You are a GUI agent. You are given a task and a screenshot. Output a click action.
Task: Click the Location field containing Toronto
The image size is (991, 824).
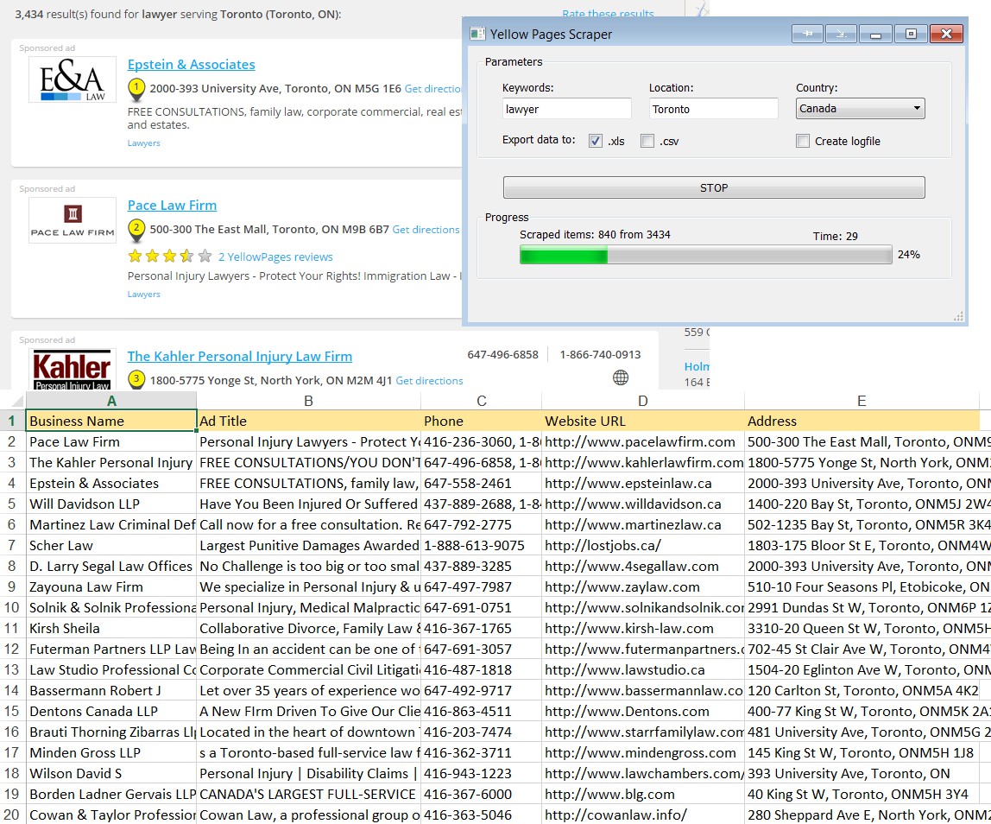coord(714,109)
